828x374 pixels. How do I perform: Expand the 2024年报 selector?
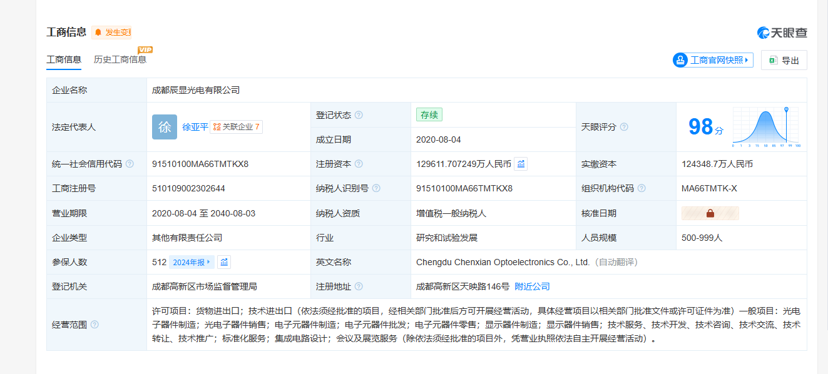coord(192,262)
